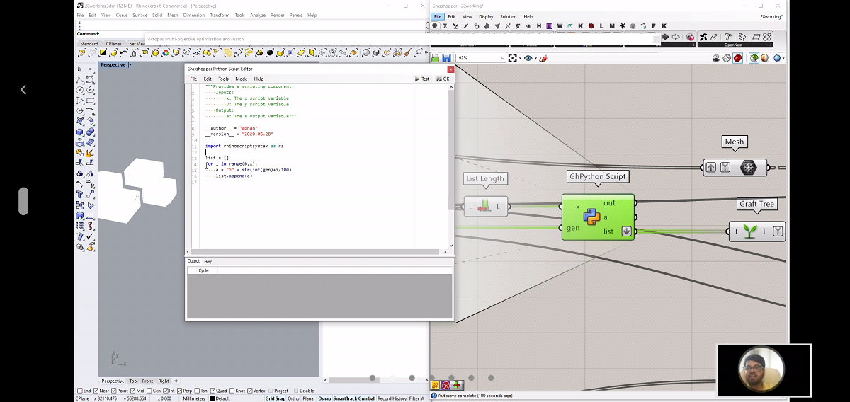Select the arrow pointer tool in Rhino sidebar
Screen dimensions: 850x402
(79, 69)
